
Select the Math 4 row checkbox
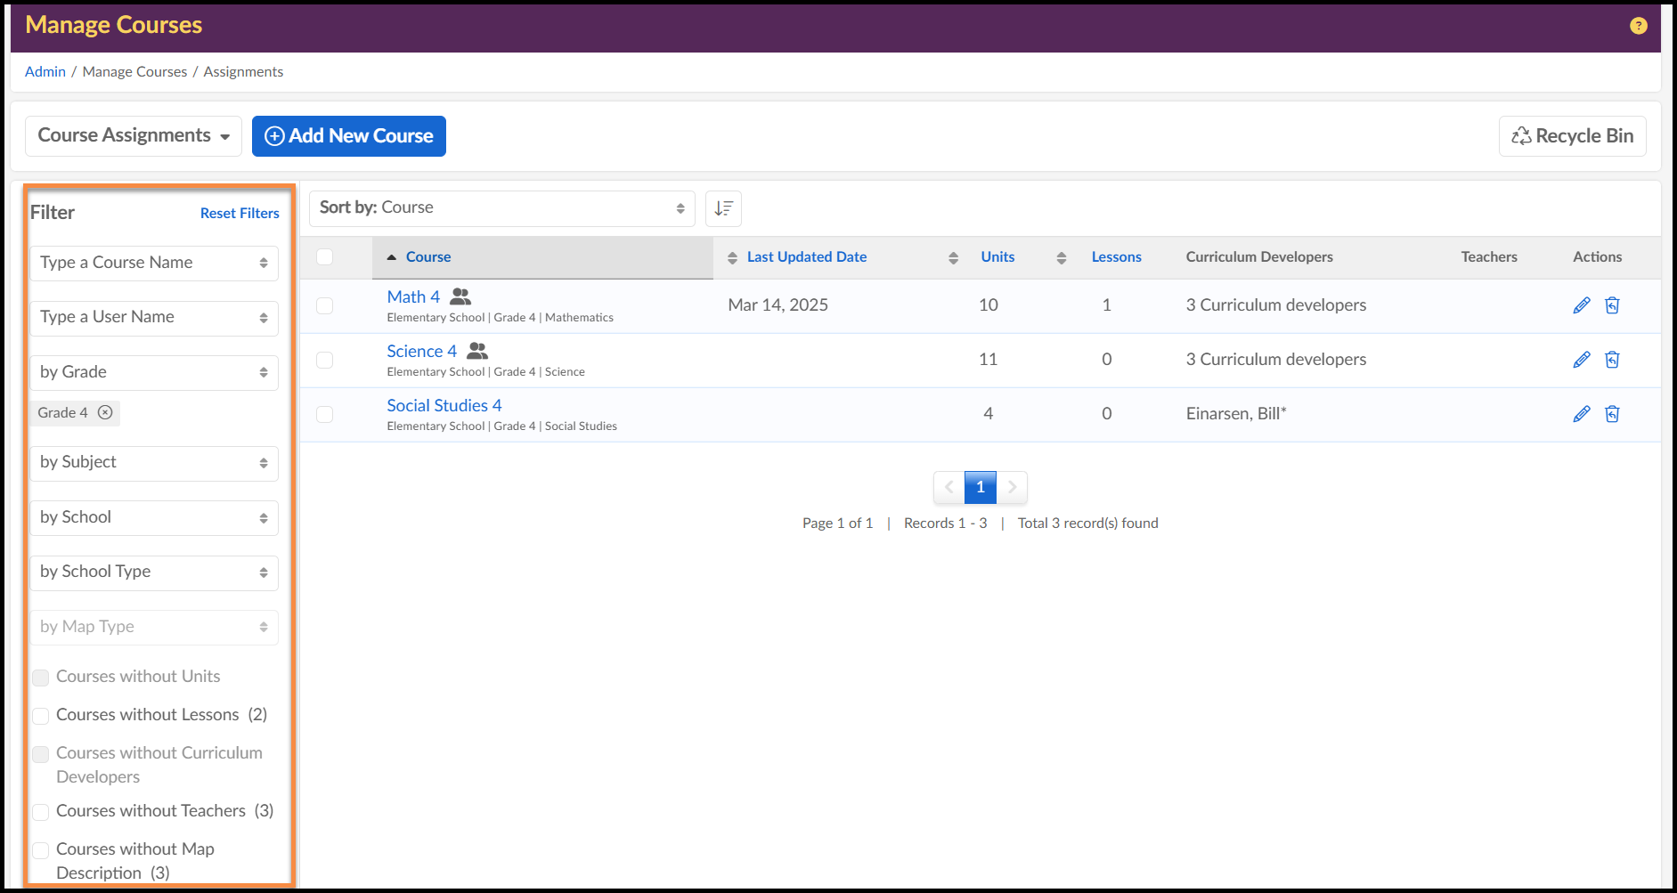[x=325, y=305]
